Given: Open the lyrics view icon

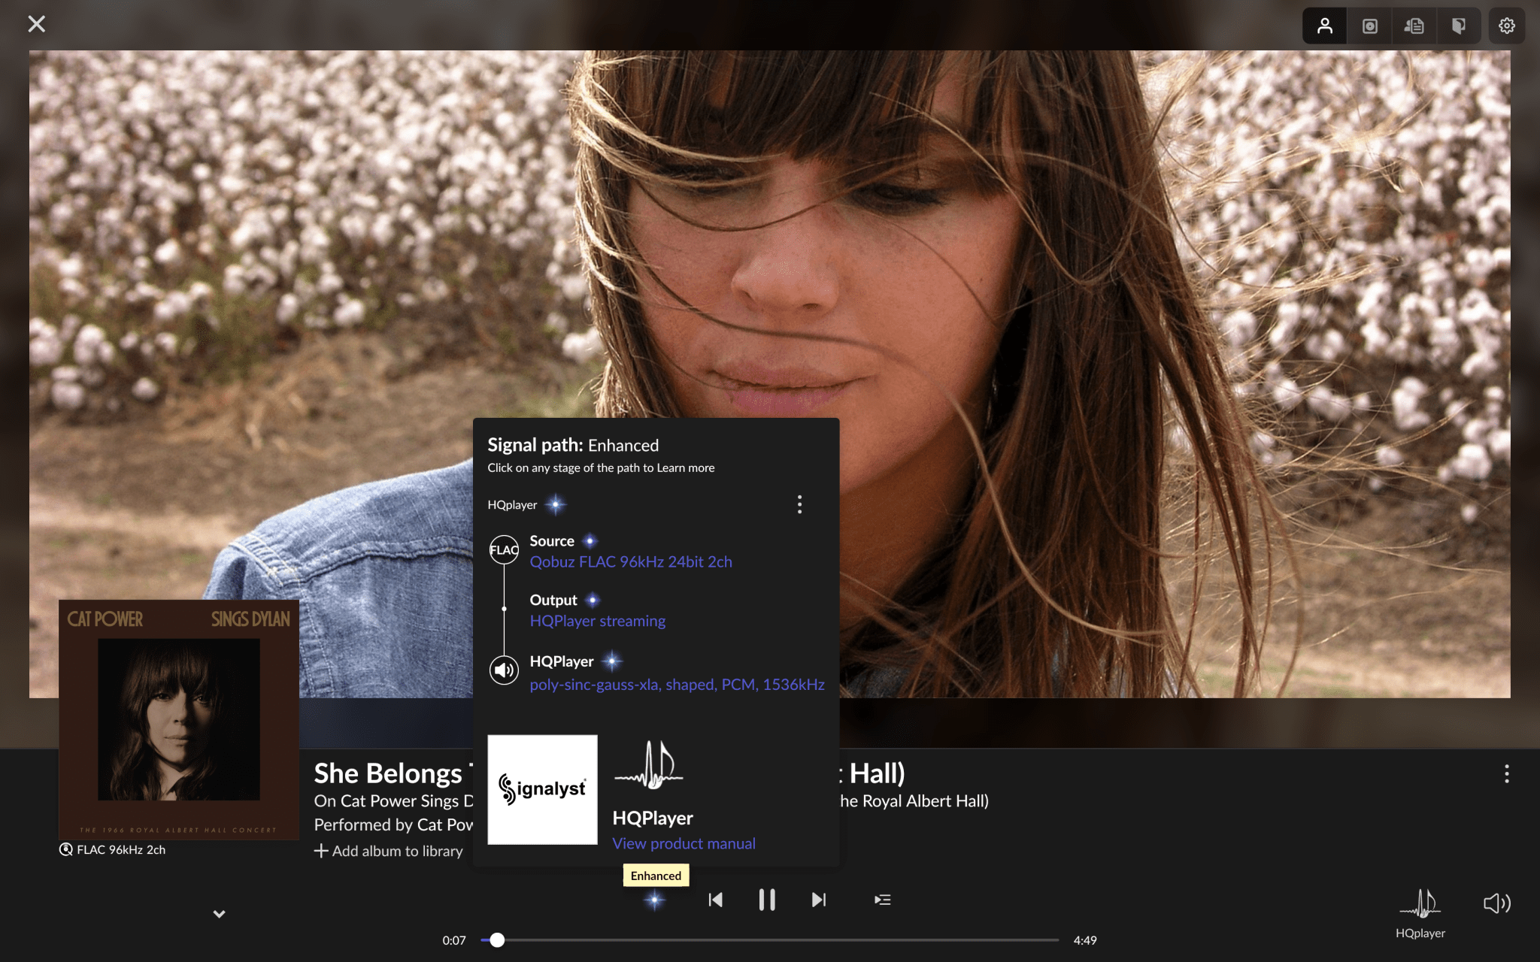Looking at the screenshot, I should [1414, 26].
